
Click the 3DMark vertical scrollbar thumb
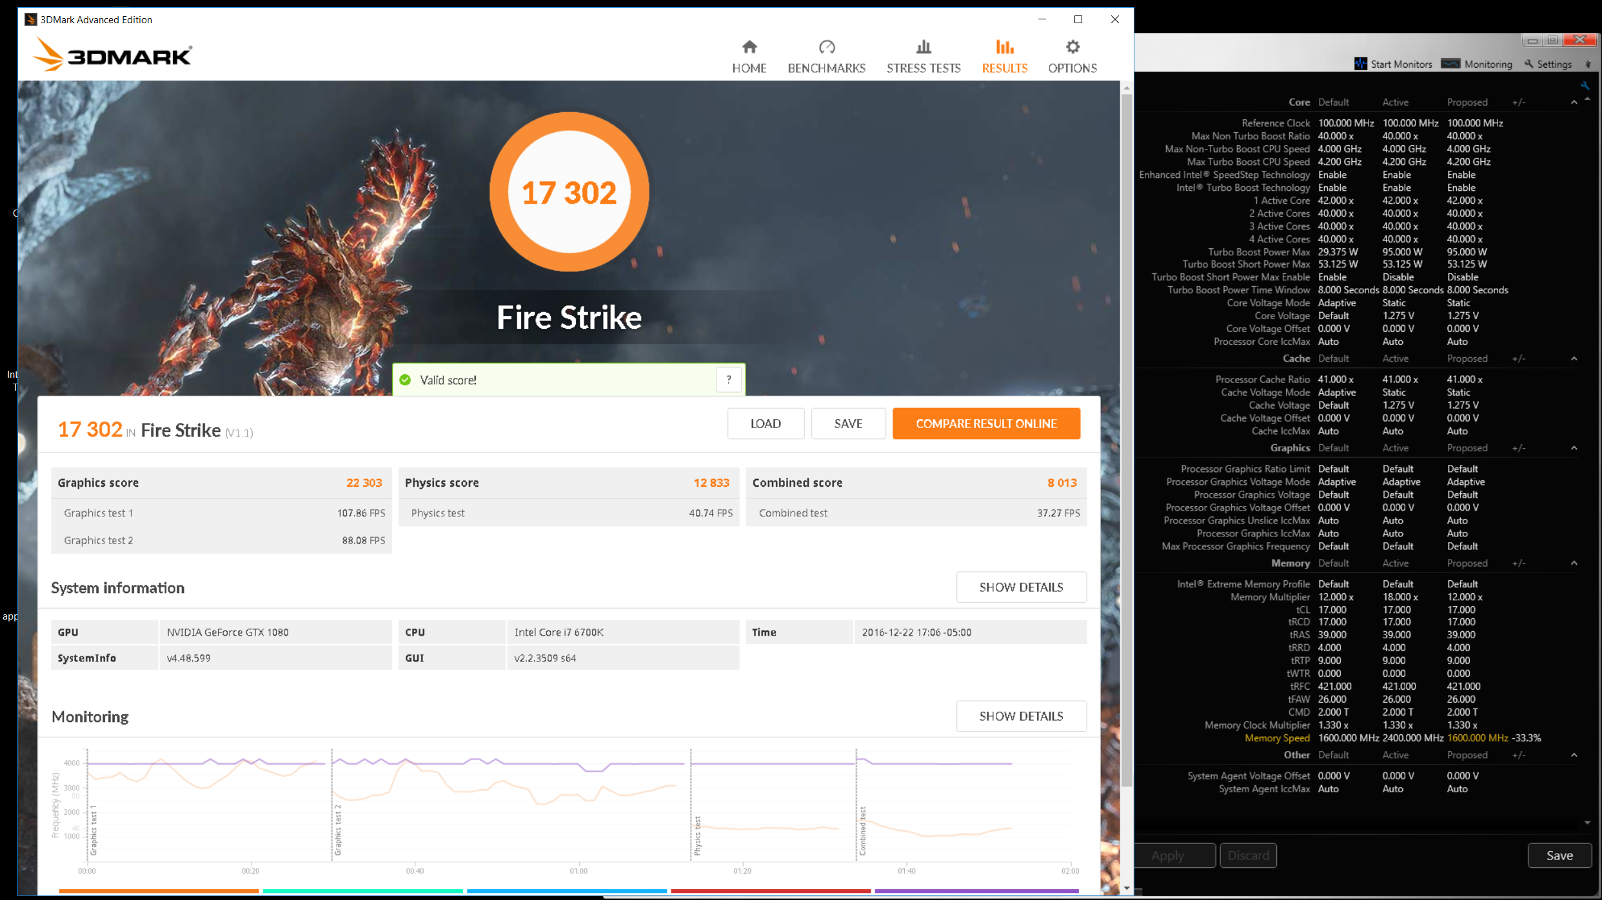[x=1126, y=441]
